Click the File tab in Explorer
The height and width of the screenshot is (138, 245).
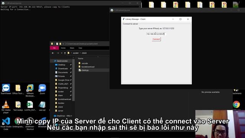(x=54, y=48)
